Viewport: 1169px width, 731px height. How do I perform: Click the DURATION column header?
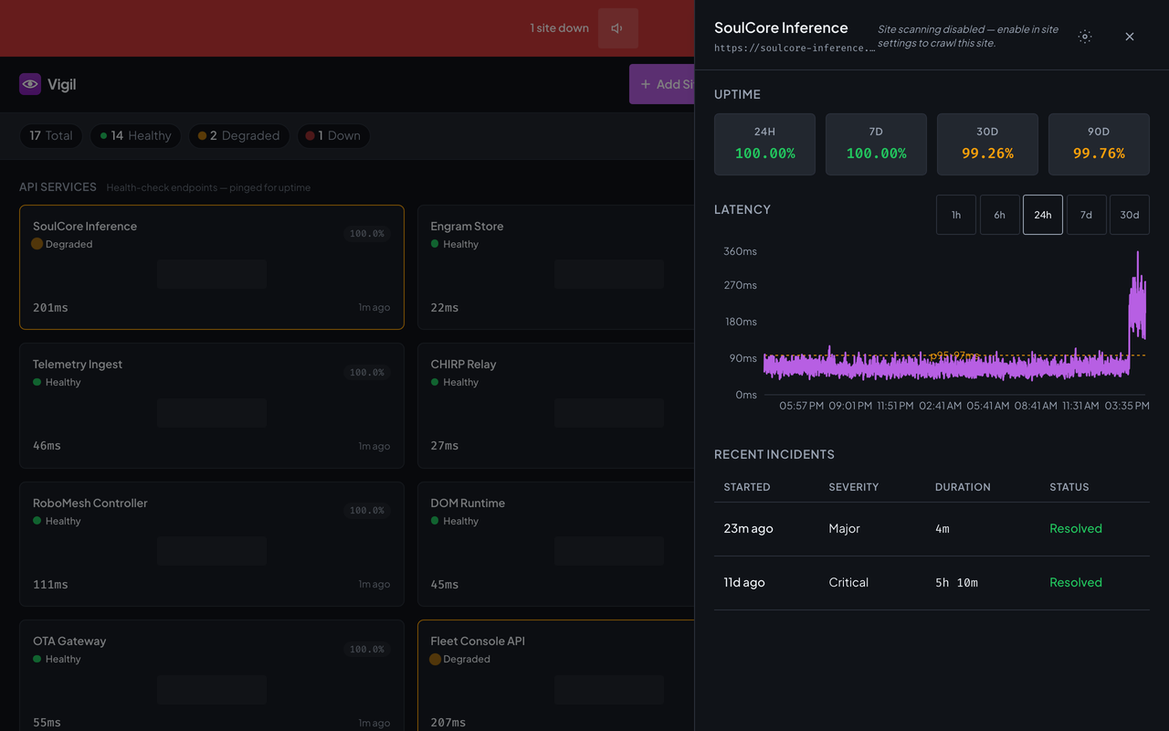[x=963, y=487]
